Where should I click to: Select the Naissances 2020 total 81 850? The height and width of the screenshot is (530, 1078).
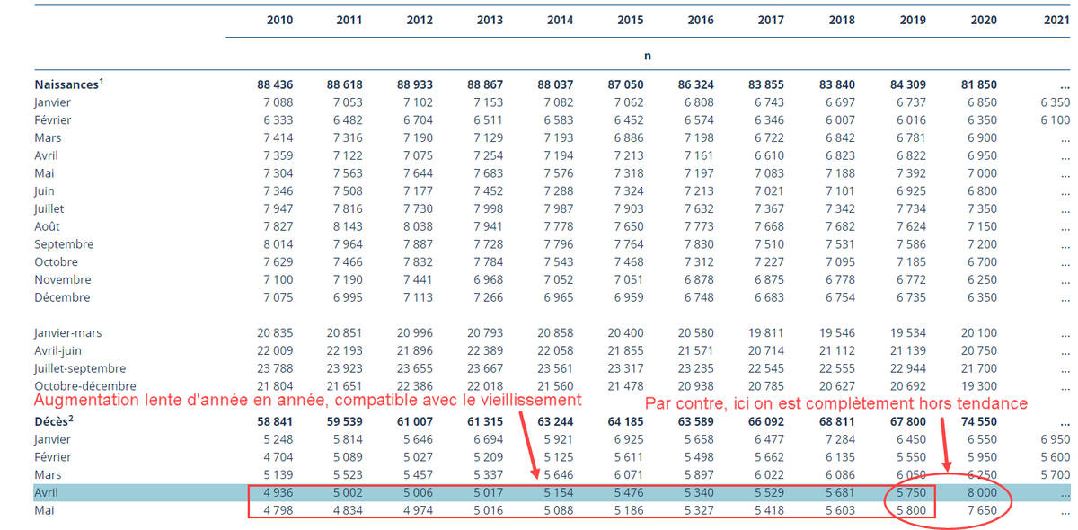click(978, 84)
